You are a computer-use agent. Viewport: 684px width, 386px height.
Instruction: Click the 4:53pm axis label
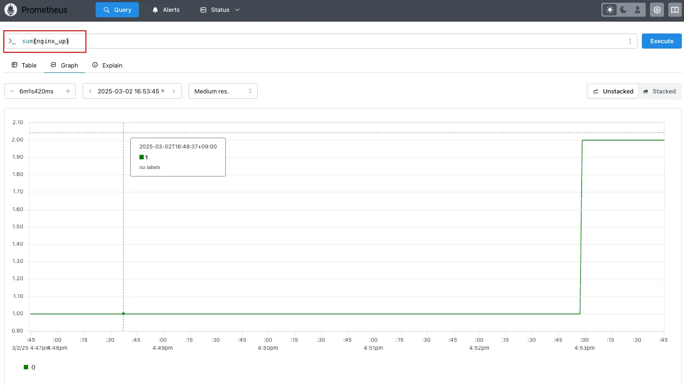584,348
